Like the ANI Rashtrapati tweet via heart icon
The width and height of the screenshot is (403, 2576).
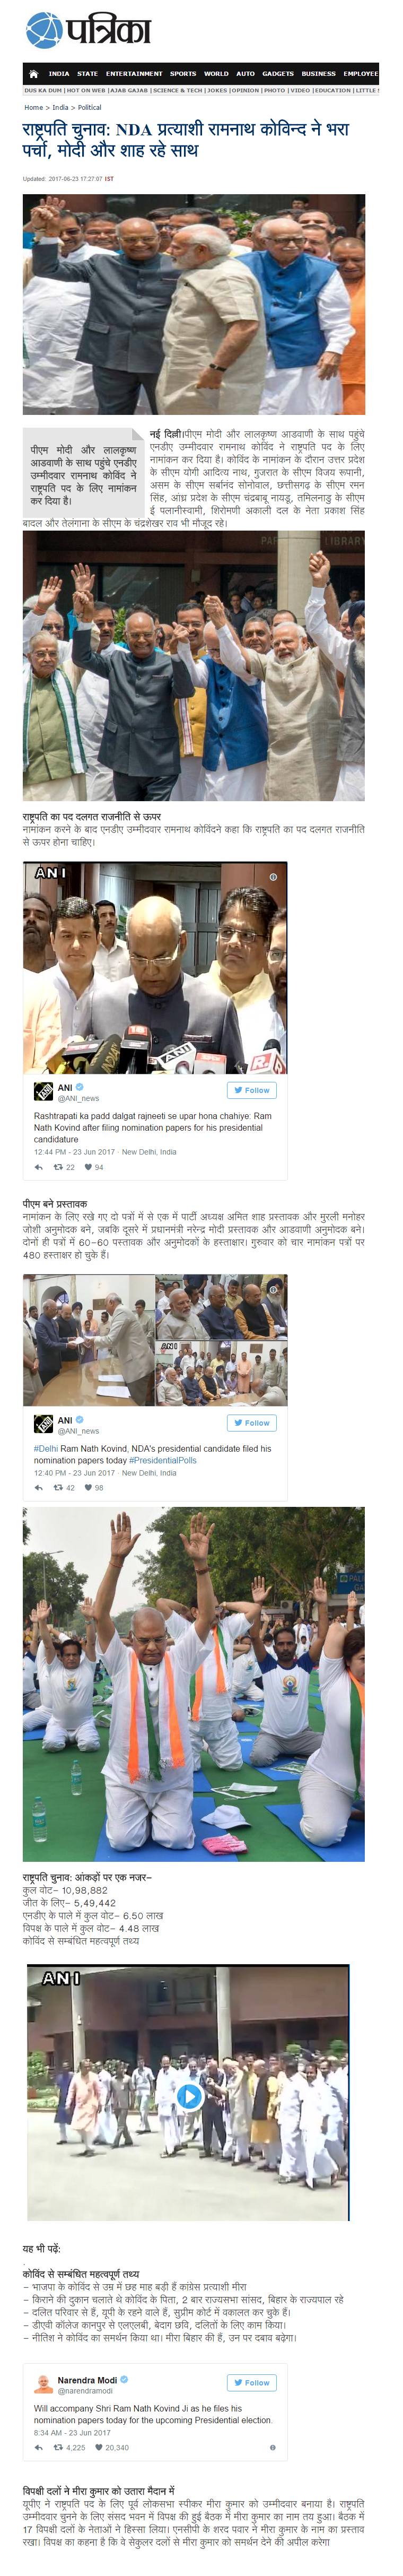point(88,1167)
